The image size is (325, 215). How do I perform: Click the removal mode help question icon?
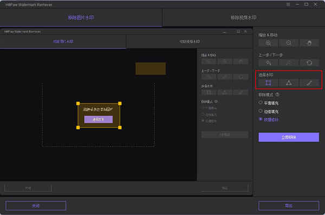pos(277,94)
